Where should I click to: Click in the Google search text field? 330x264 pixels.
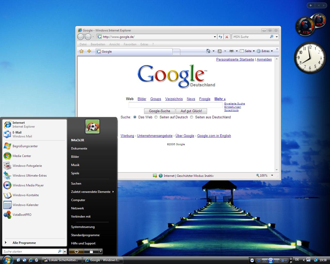tap(176, 105)
